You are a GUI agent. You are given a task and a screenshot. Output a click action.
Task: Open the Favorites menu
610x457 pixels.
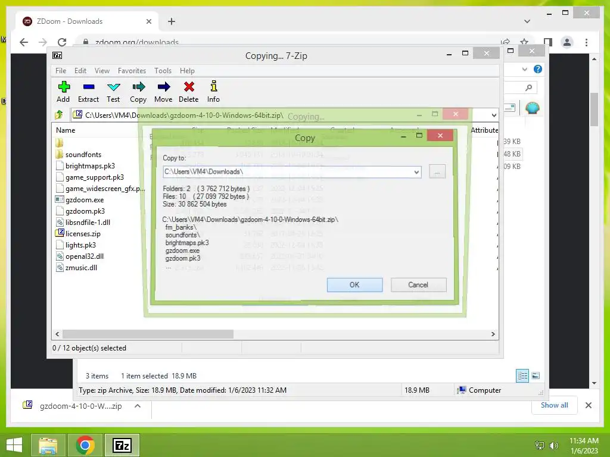click(132, 71)
